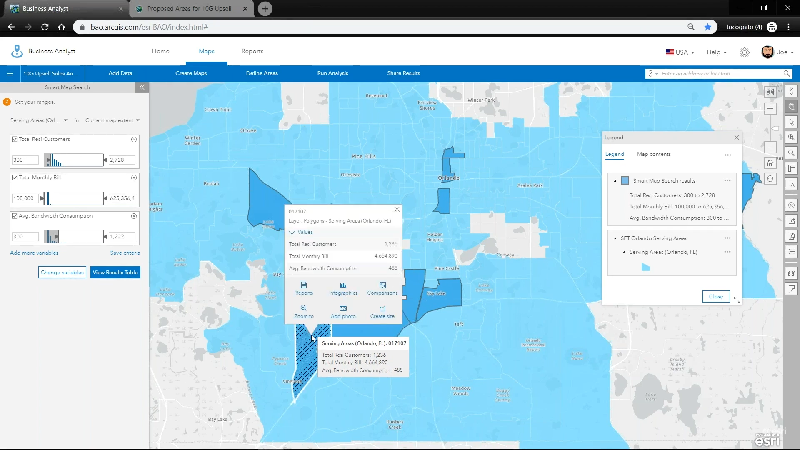
Task: Open Infographics from the 017107 popup
Action: (x=343, y=288)
